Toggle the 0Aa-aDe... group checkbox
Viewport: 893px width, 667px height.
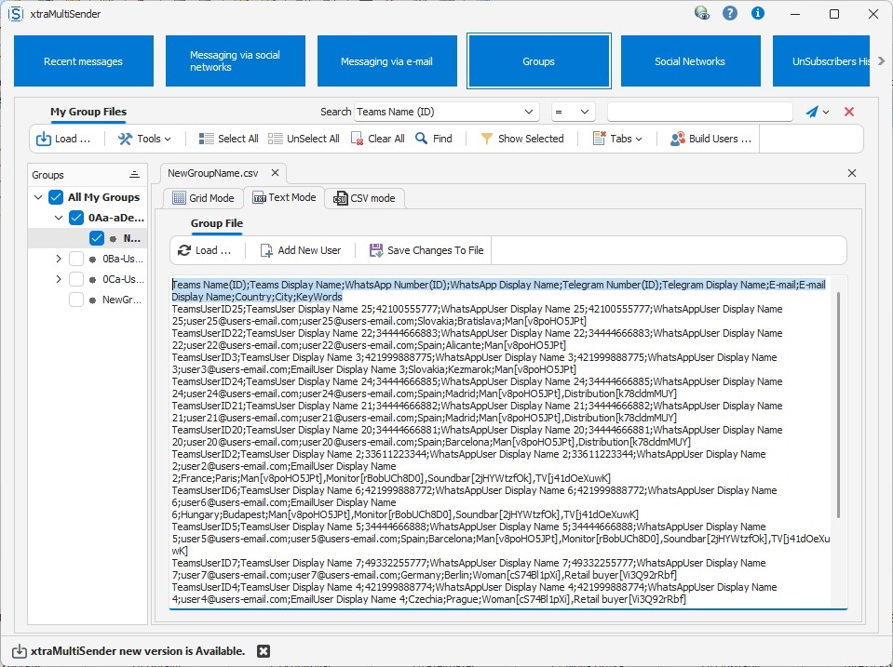[x=76, y=218]
